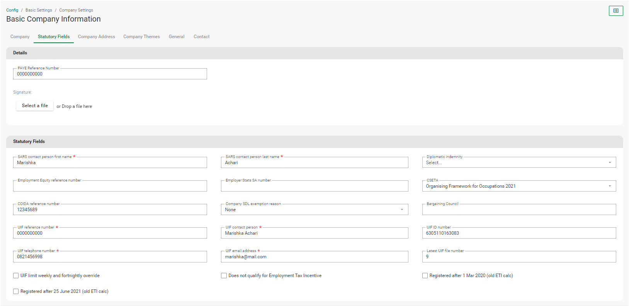Enable UIF limit weekly and fortnightly override
This screenshot has width=629, height=306.
(16, 276)
